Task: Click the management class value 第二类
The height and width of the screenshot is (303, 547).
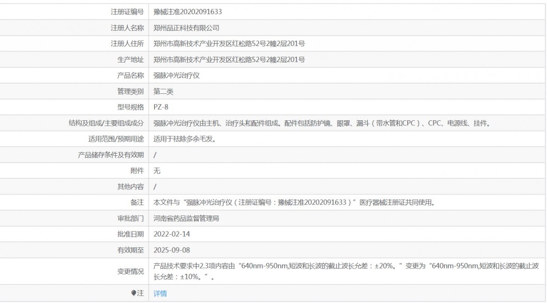Action: [x=163, y=92]
